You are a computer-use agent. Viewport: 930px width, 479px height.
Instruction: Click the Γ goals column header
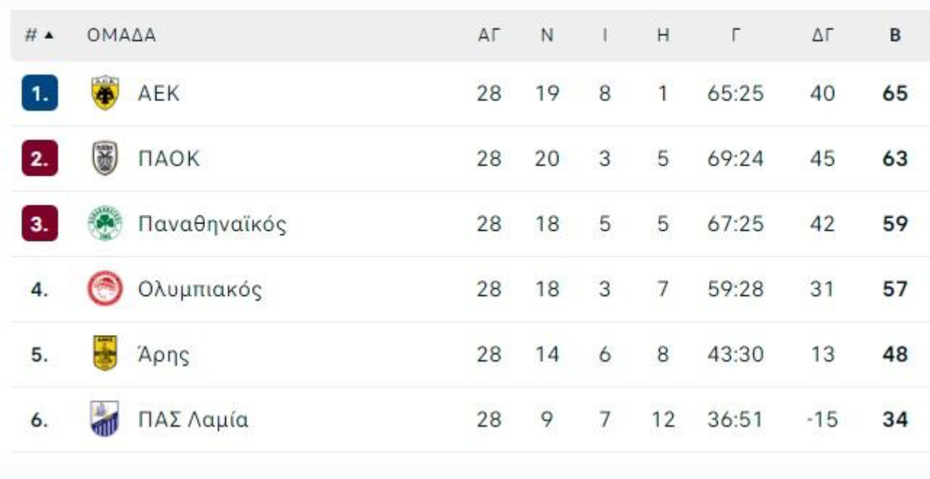(735, 35)
